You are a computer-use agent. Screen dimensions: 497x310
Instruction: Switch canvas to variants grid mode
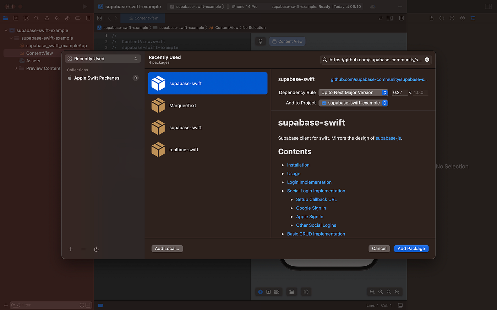pos(277,292)
